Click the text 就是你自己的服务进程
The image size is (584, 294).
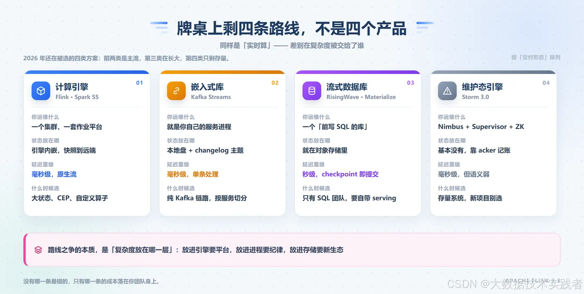point(199,127)
